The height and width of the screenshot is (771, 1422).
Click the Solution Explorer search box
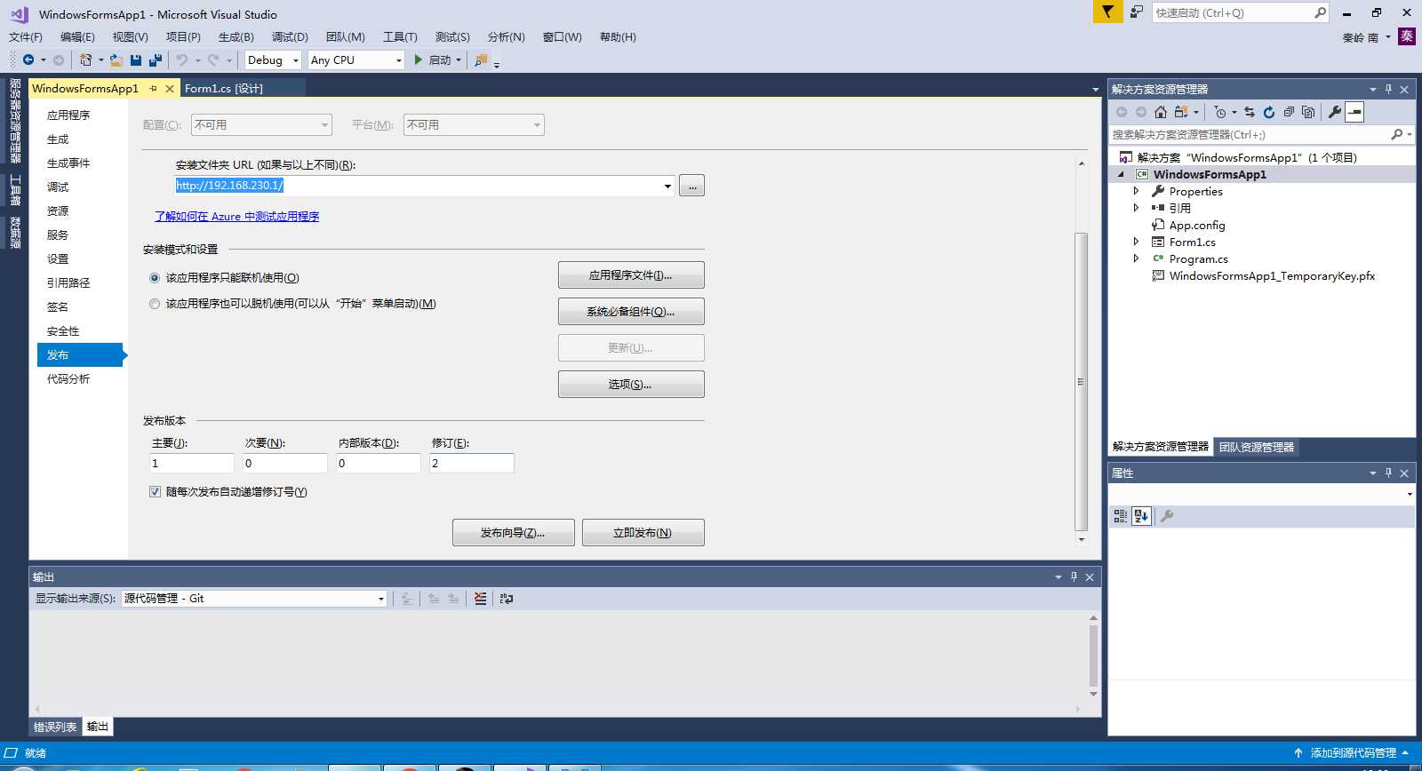click(x=1249, y=135)
